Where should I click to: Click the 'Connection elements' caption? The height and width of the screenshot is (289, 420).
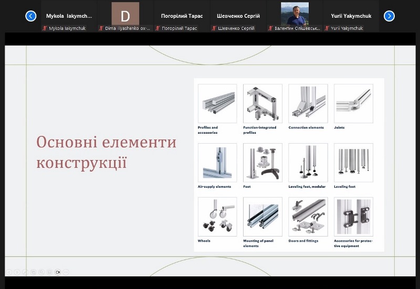tap(306, 127)
